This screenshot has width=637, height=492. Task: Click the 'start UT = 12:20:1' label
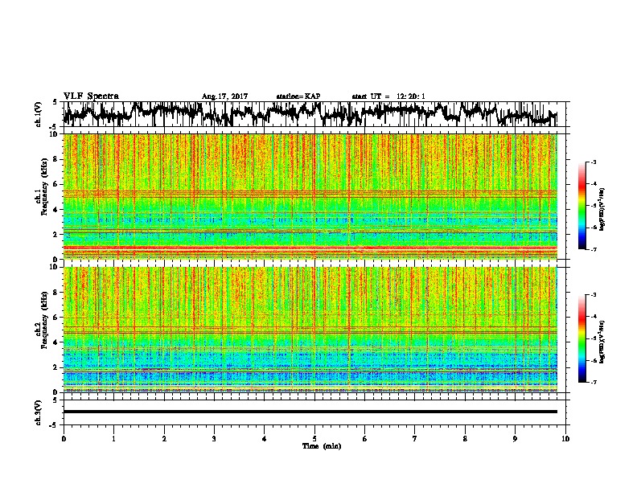point(388,96)
